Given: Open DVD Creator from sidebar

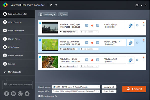Looking at the screenshot, I should pyautogui.click(x=17, y=47).
